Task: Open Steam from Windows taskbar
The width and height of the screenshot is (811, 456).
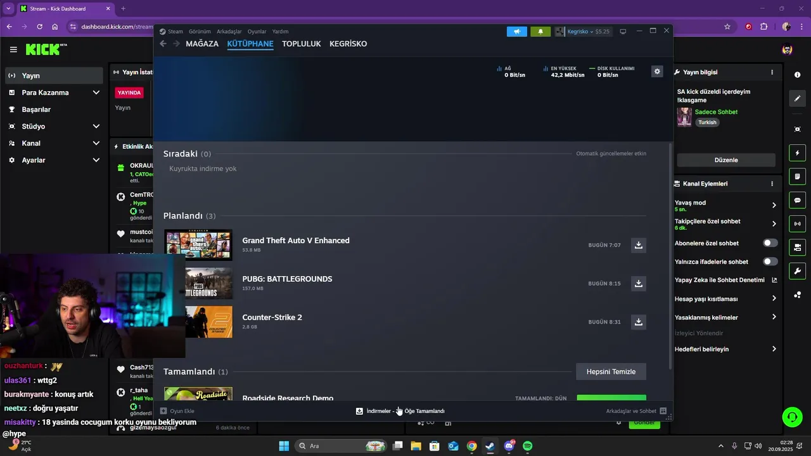Action: pyautogui.click(x=490, y=446)
